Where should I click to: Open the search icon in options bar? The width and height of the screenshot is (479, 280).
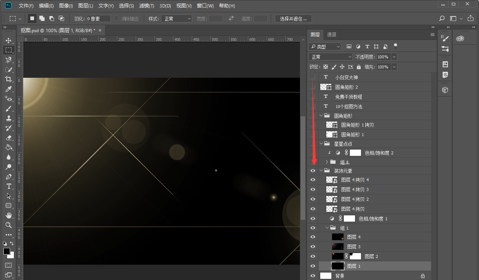[x=442, y=18]
